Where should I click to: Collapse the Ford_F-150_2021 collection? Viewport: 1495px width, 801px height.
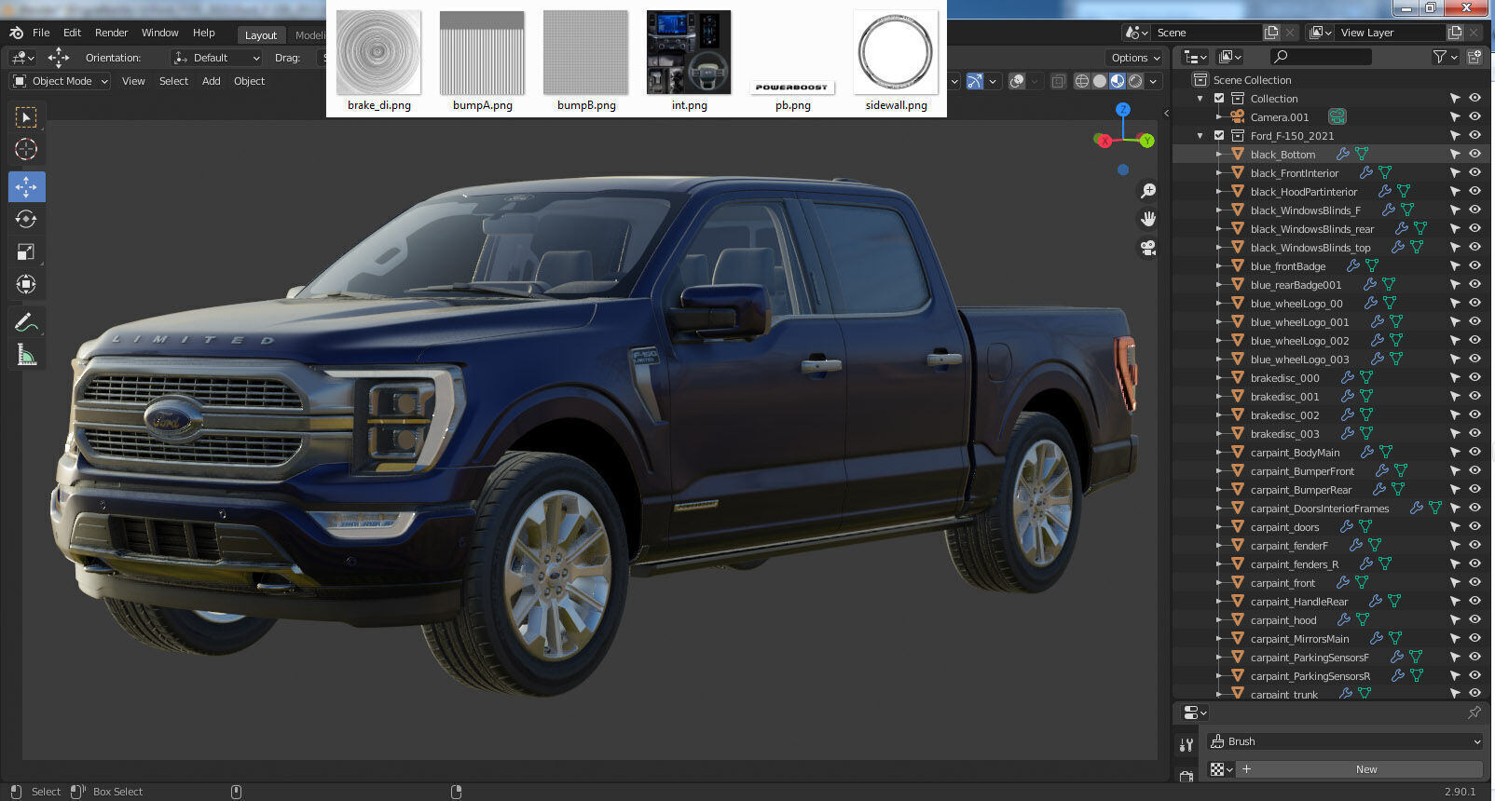point(1200,136)
